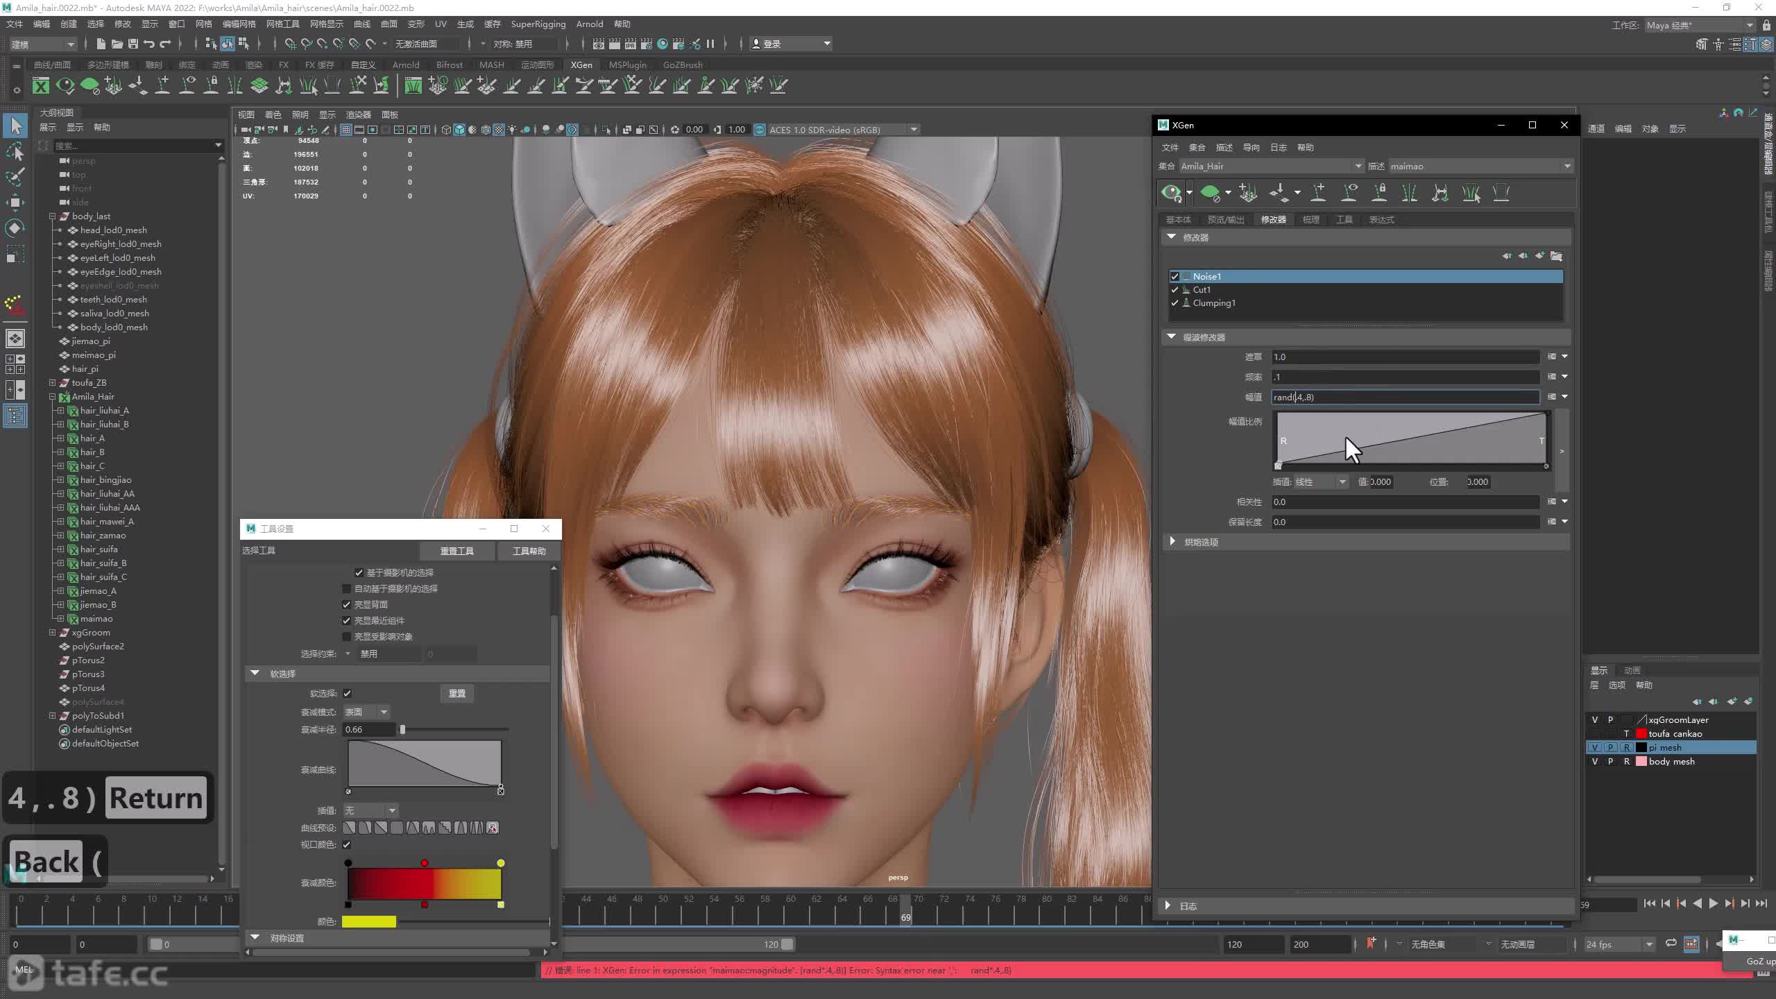Expand the 日志 section in XGen

click(1168, 905)
